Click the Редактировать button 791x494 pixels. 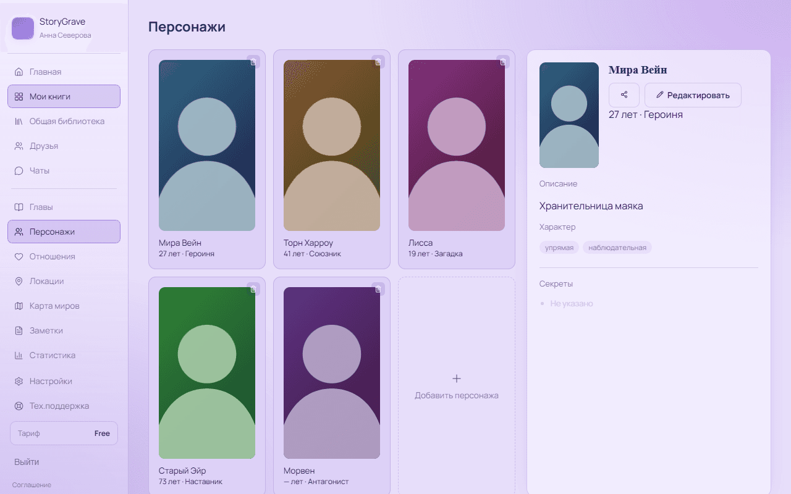coord(693,95)
